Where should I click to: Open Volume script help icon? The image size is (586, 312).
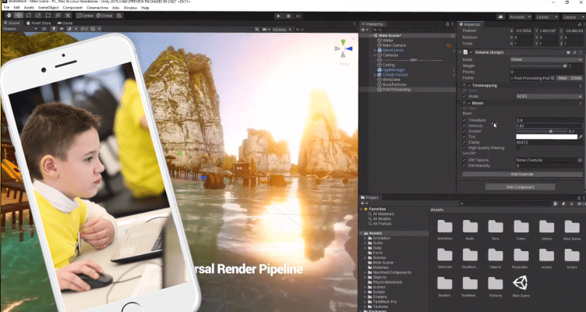click(568, 52)
